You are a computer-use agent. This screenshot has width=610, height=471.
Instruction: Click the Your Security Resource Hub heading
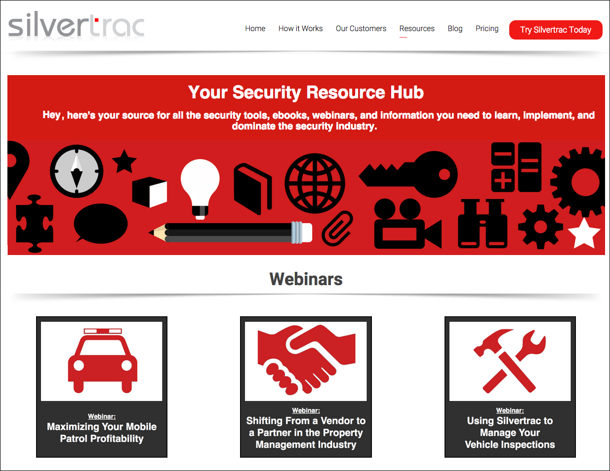click(306, 92)
